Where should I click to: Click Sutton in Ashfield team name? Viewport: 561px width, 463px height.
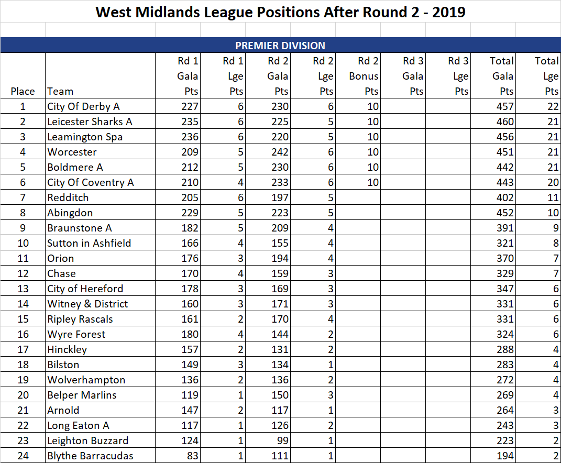tap(89, 243)
